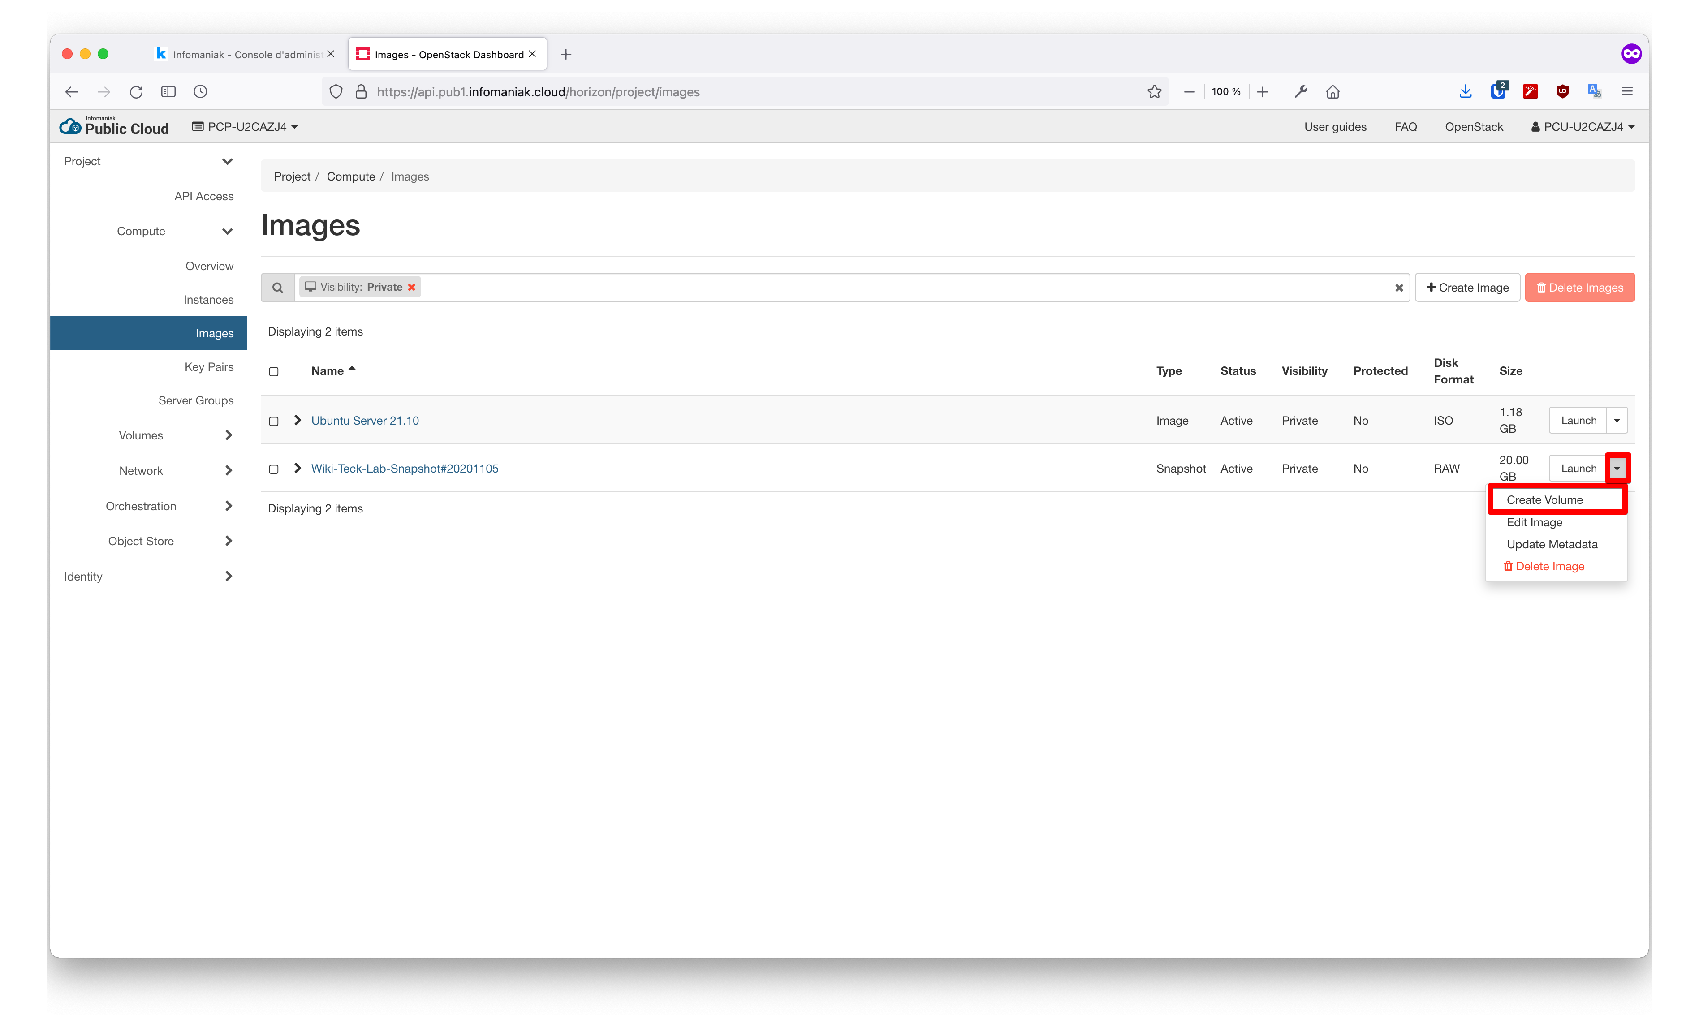The height and width of the screenshot is (1024, 1699).
Task: Expand details of Ubuntu Server 21.10 row
Action: pos(297,421)
